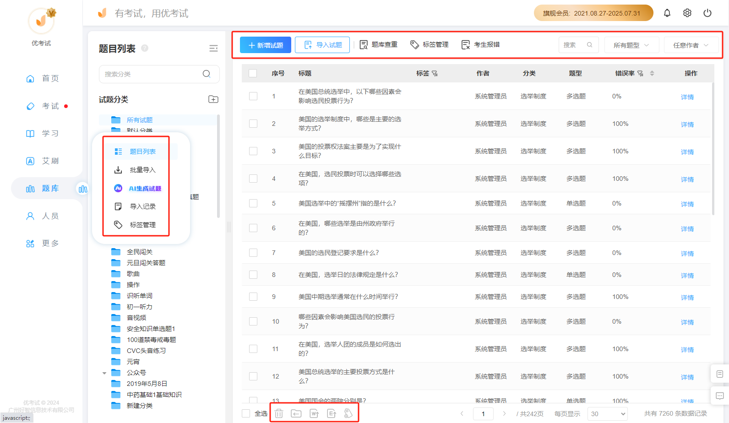Click the delete trash icon

(279, 413)
